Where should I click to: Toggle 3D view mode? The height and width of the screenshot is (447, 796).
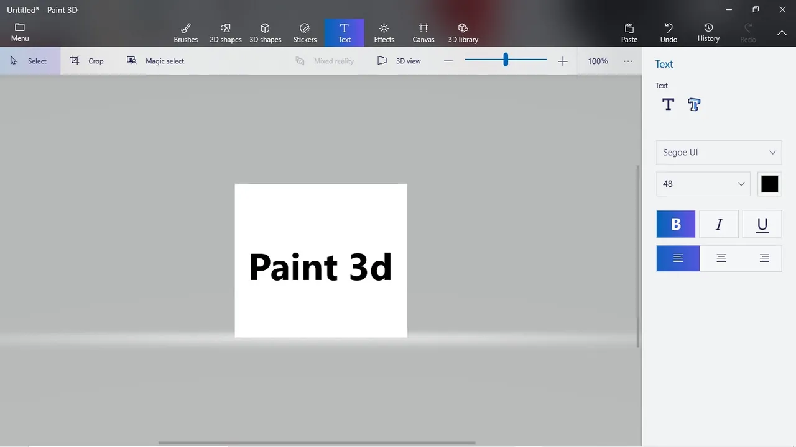coord(399,61)
